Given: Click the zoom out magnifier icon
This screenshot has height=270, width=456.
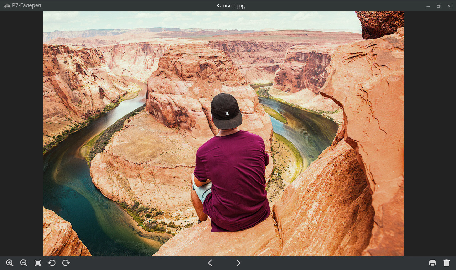Looking at the screenshot, I should pos(24,263).
